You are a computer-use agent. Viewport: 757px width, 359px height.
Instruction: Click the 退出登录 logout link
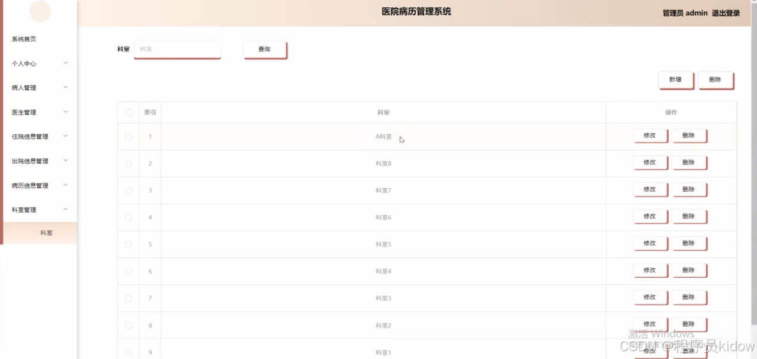(726, 13)
